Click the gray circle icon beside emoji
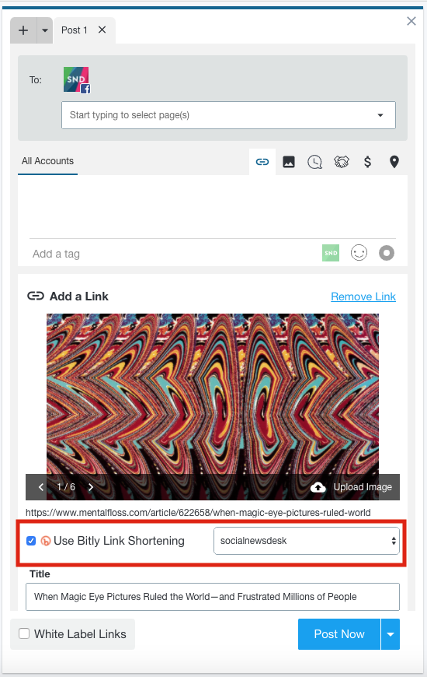427x677 pixels. click(x=387, y=253)
